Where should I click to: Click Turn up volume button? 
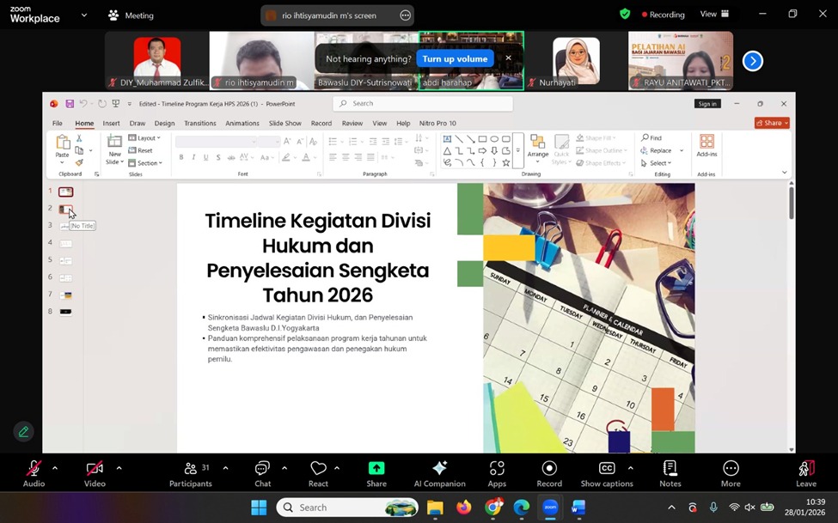455,58
